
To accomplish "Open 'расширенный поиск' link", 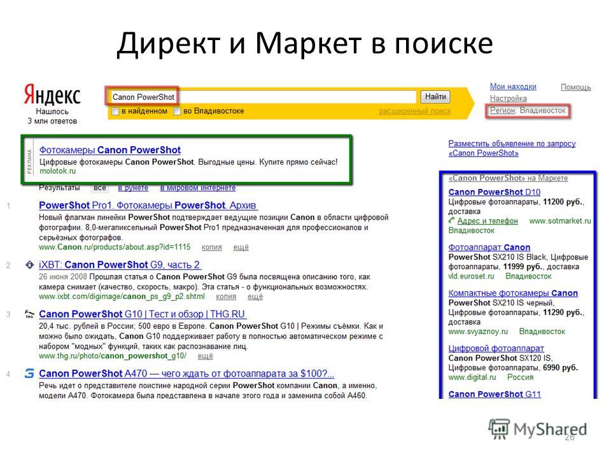I will [x=414, y=111].
